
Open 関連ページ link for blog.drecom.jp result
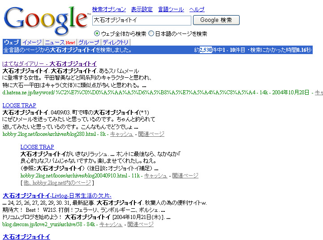click(141, 224)
